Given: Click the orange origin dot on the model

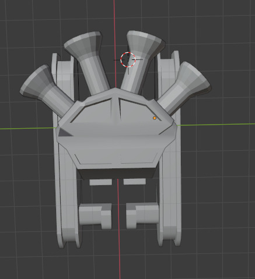Looking at the screenshot, I should pos(155,118).
